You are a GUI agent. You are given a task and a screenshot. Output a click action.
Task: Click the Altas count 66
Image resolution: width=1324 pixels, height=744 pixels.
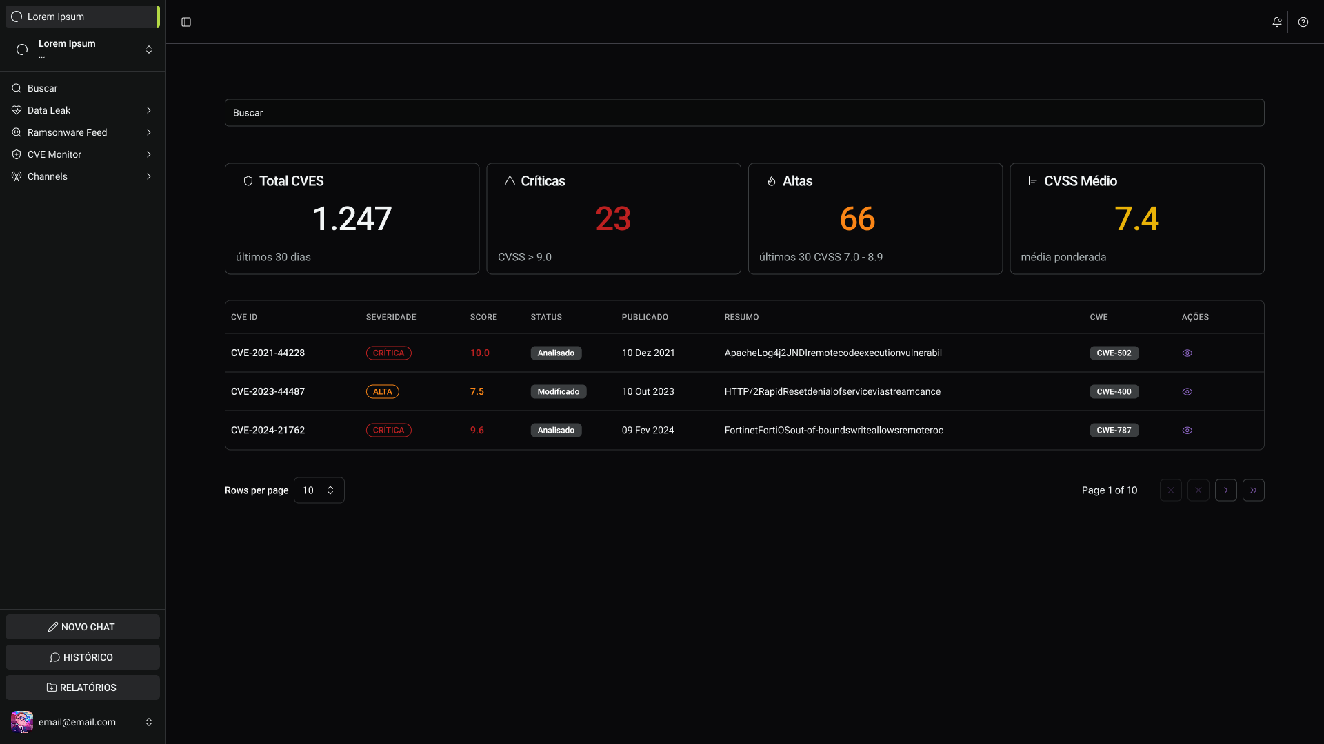pos(857,219)
